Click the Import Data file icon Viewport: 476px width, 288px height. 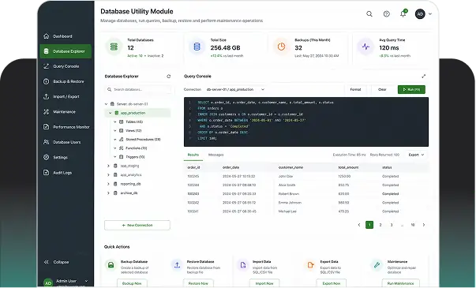[x=243, y=265]
